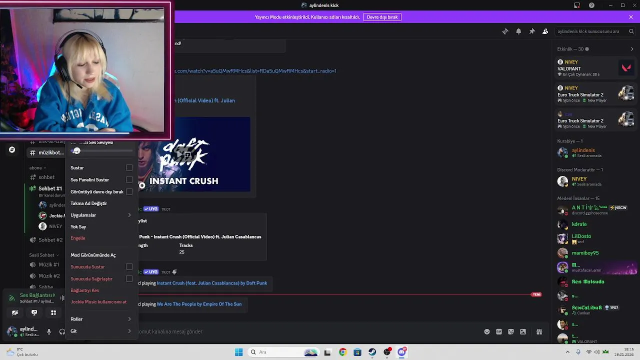Click the Discord taskbar icon
This screenshot has width=640, height=360.
tap(402, 352)
